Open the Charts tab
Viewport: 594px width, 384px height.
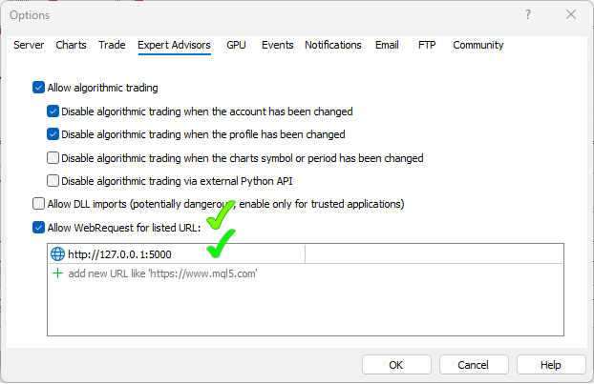pos(71,45)
